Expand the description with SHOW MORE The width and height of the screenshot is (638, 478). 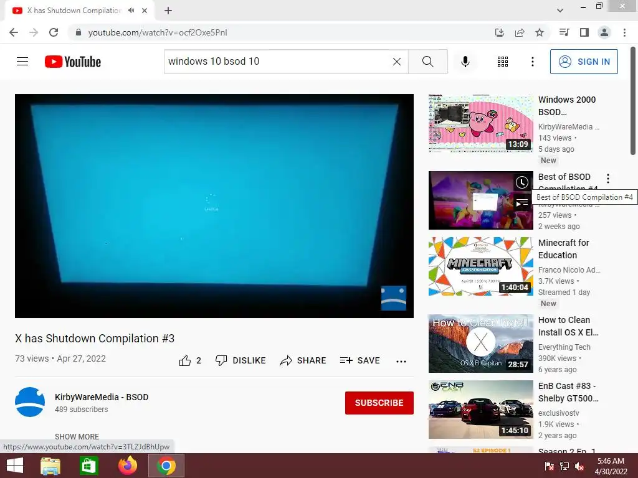[77, 436]
